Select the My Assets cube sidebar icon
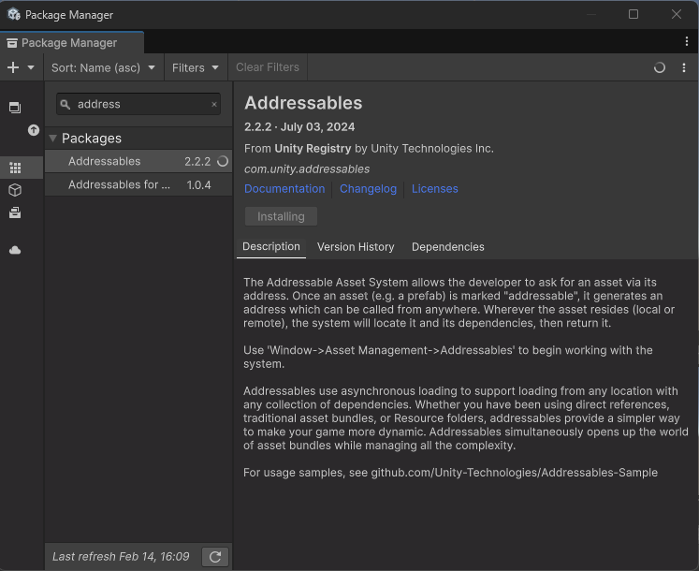Image resolution: width=699 pixels, height=571 pixels. (15, 190)
